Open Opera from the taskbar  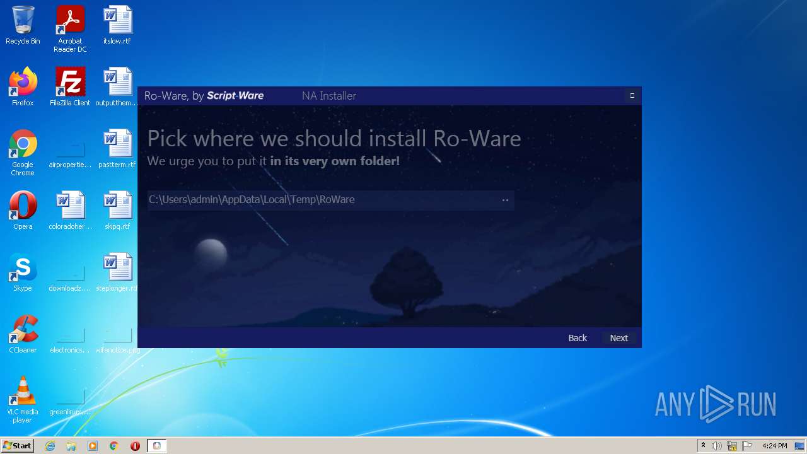(x=135, y=446)
